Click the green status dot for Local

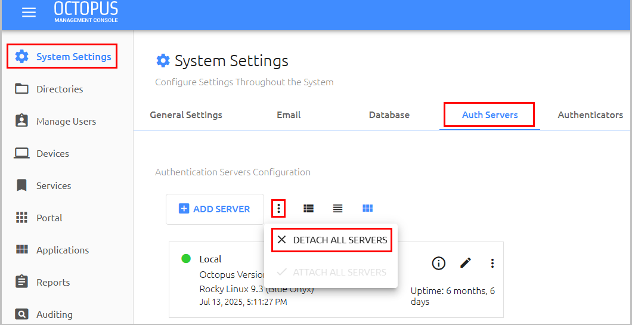point(186,258)
